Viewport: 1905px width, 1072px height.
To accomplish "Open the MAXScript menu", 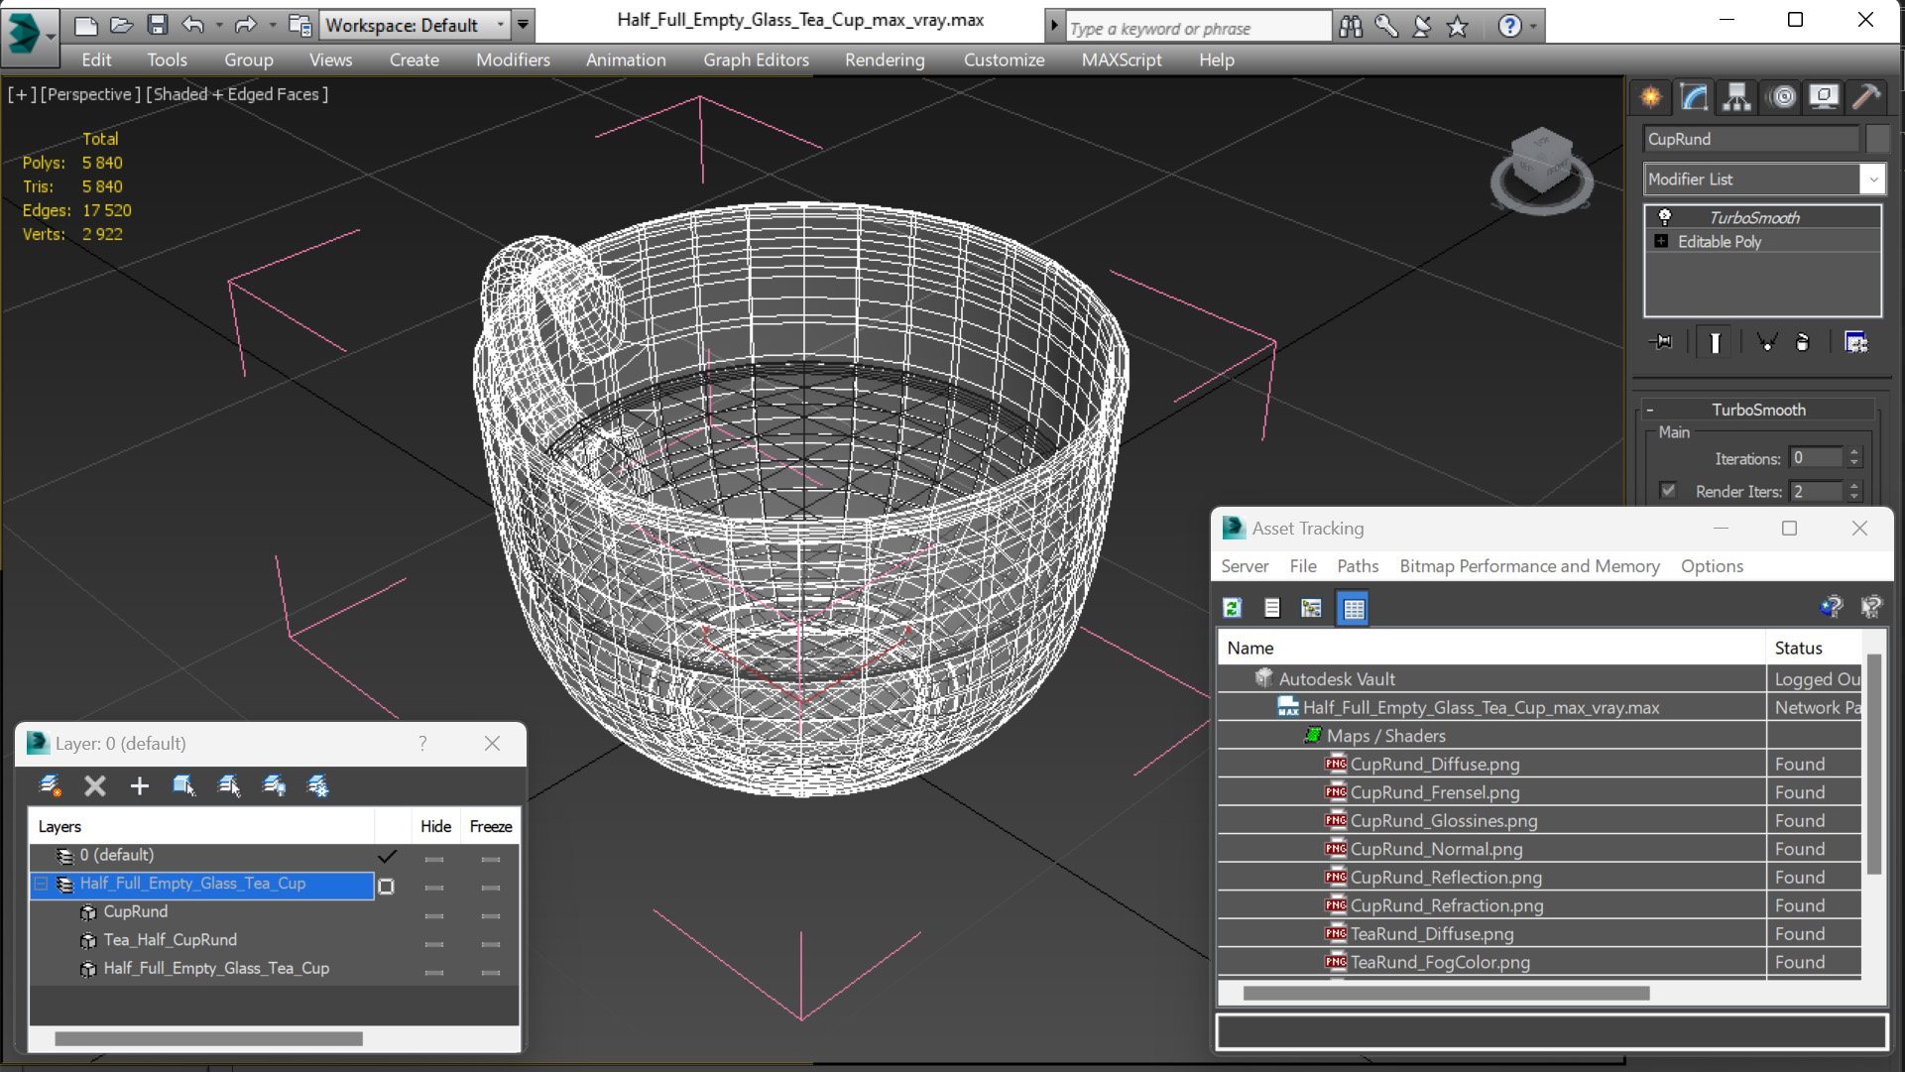I will (1122, 60).
